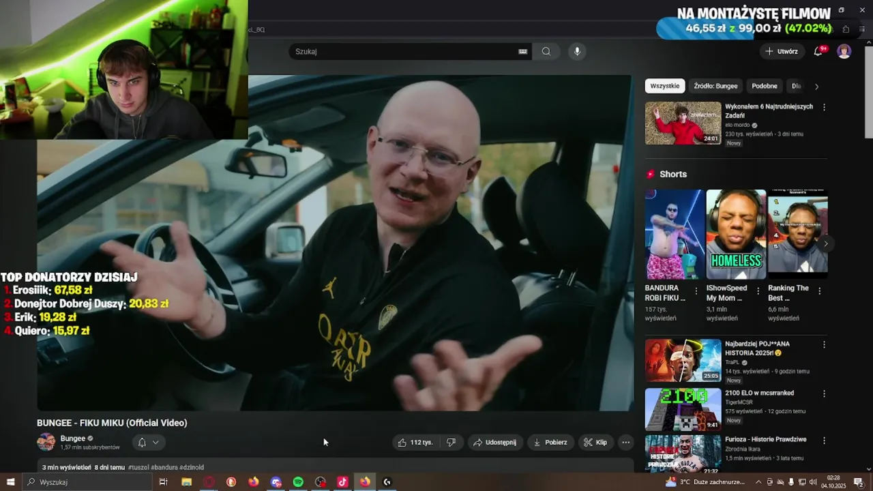Open the on-screen keyboard icon in search box
This screenshot has width=873, height=491.
pos(523,51)
